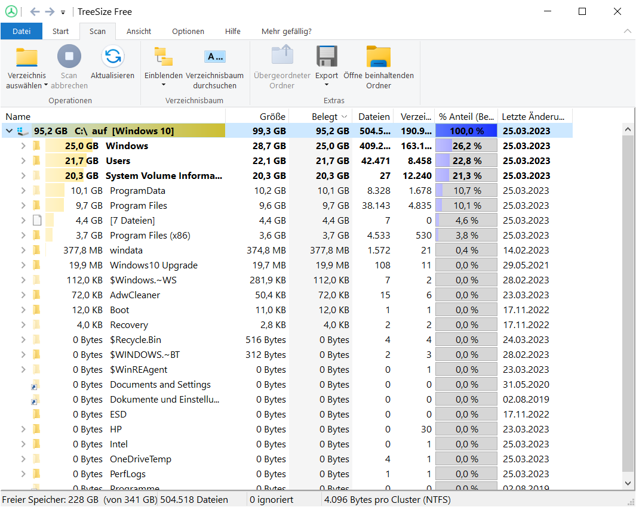Sort by the Belegt column header
The height and width of the screenshot is (507, 636).
pos(321,117)
